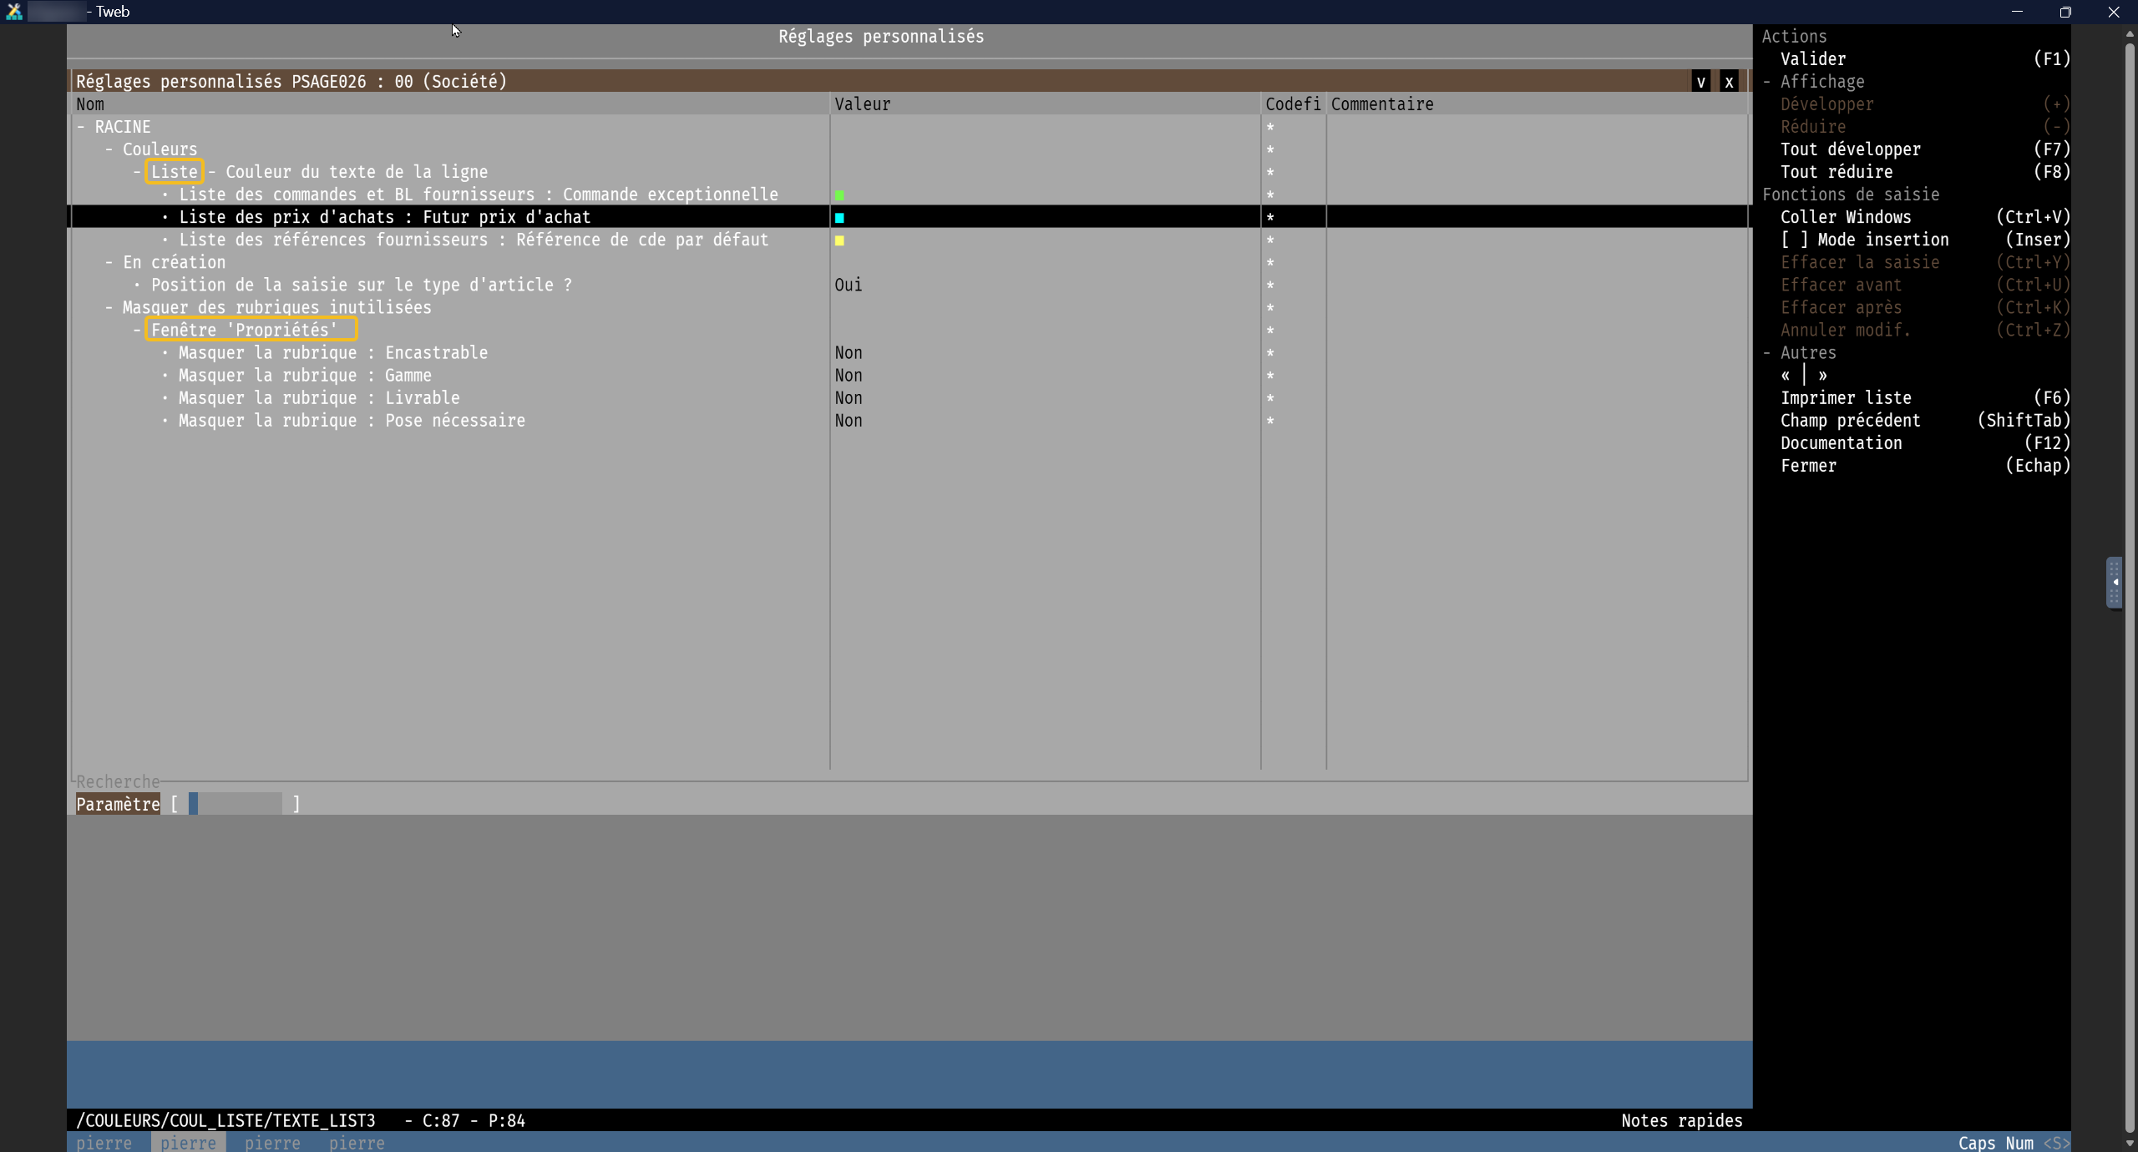Click into the Paramètre search field
Screen dimensions: 2138x1152
click(x=236, y=804)
